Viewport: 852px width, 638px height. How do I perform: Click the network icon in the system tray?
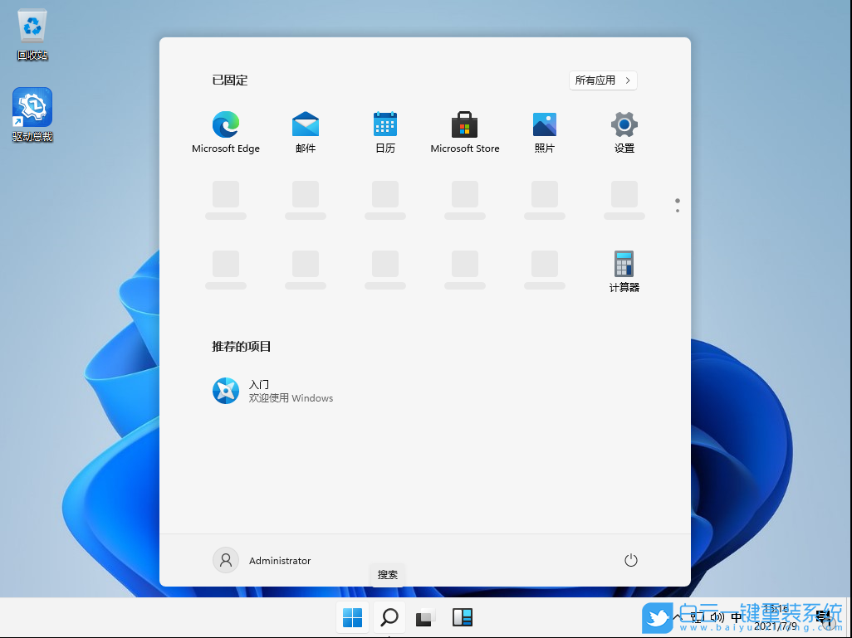click(698, 617)
